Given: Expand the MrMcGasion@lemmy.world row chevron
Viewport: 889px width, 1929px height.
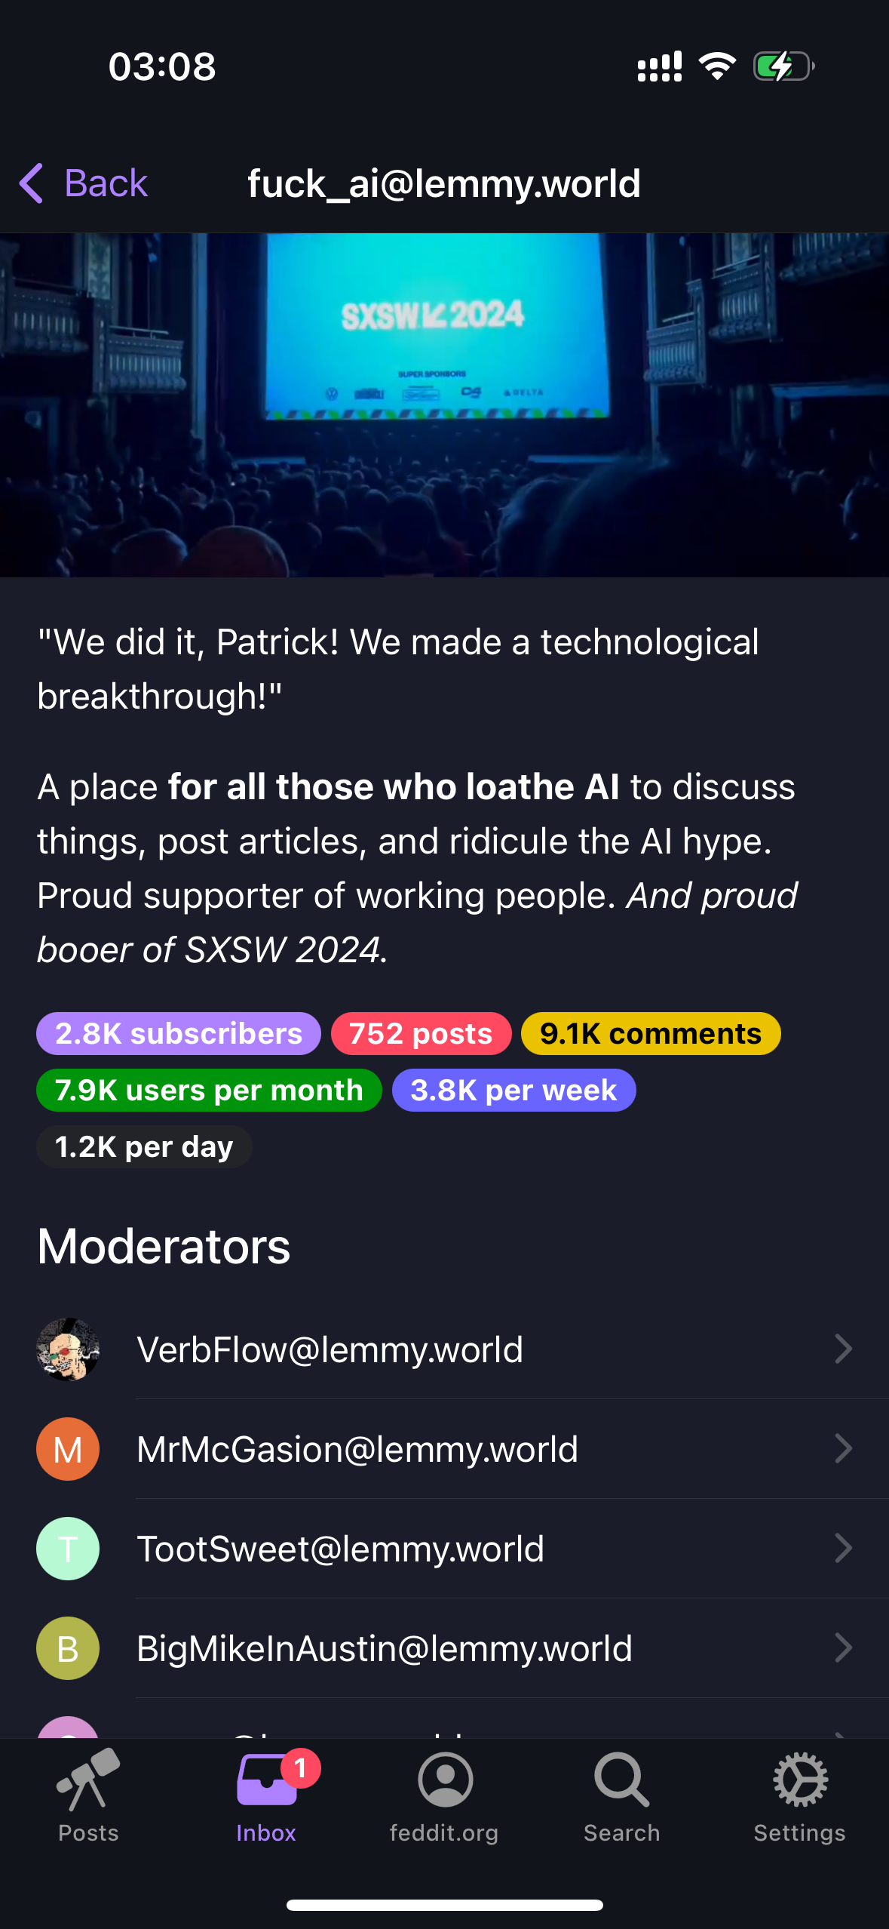Looking at the screenshot, I should 844,1449.
